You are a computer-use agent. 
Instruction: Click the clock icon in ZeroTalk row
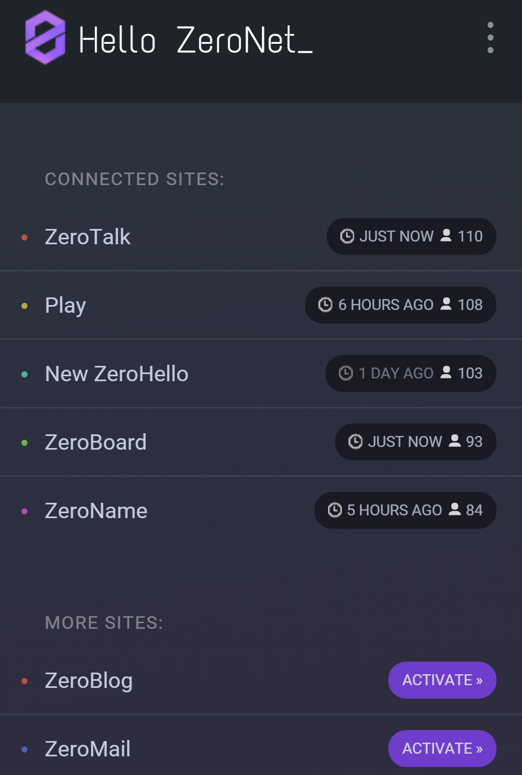[x=347, y=236]
